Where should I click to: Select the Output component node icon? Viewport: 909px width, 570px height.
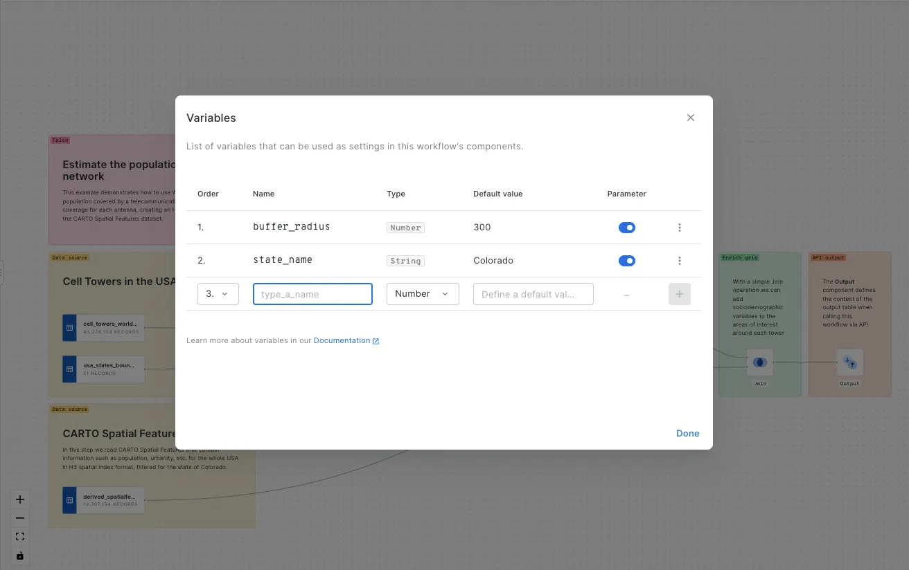[x=849, y=362]
